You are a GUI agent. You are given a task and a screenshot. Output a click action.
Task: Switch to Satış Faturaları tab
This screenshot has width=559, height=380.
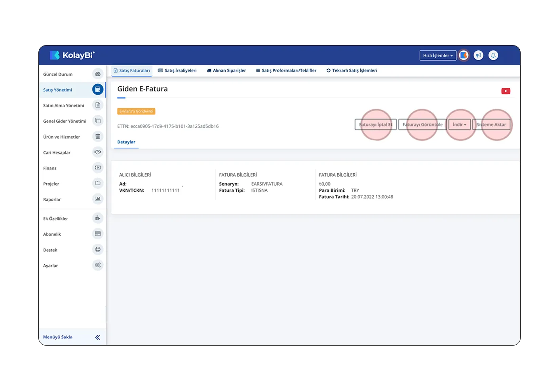(132, 70)
